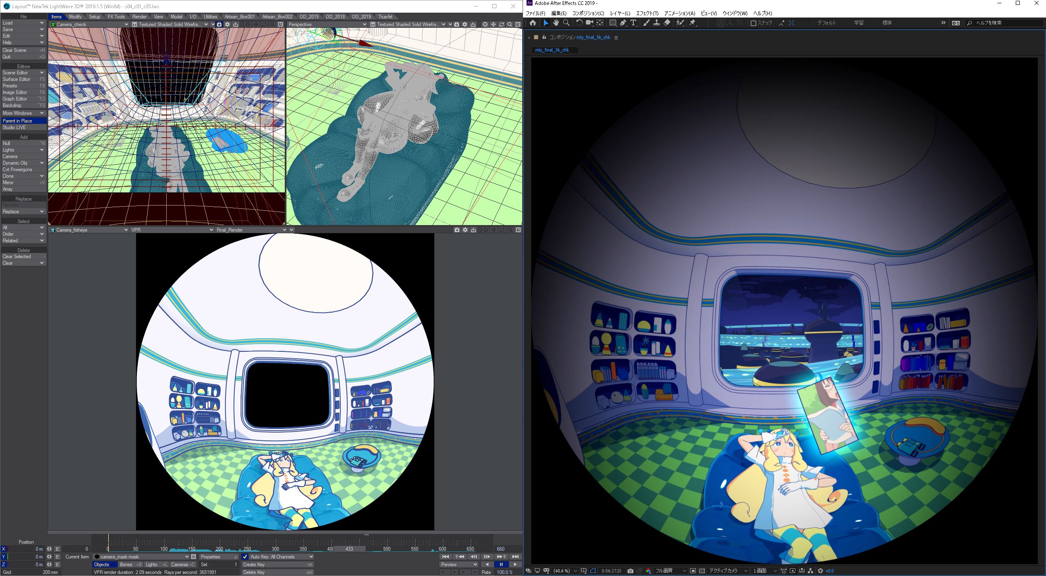Pause playback in LightWave
The height and width of the screenshot is (576, 1046).
pyautogui.click(x=501, y=565)
